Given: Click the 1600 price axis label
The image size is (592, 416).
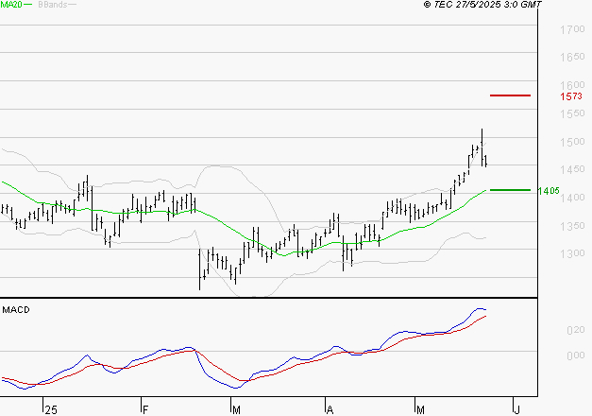Looking at the screenshot, I should [x=572, y=85].
